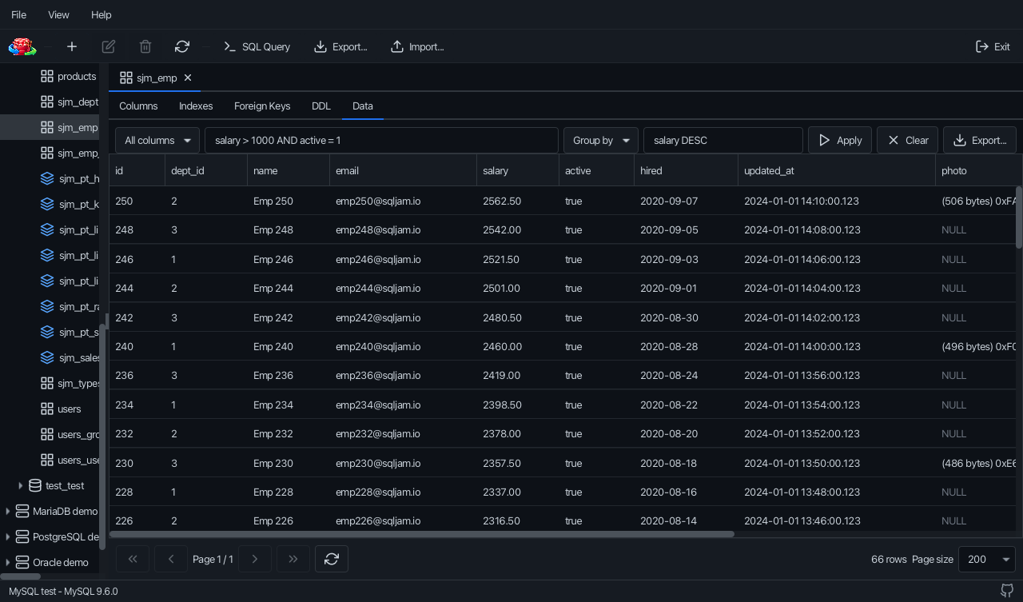Clear the filter with Clear button

(x=907, y=140)
